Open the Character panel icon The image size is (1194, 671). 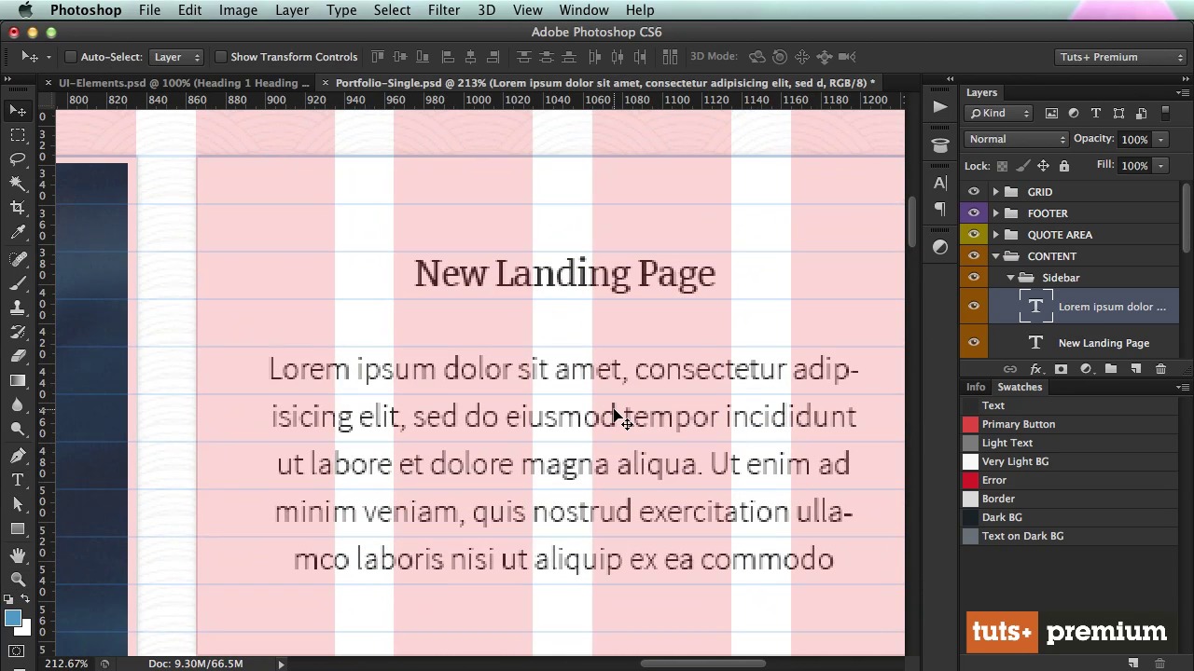point(939,183)
